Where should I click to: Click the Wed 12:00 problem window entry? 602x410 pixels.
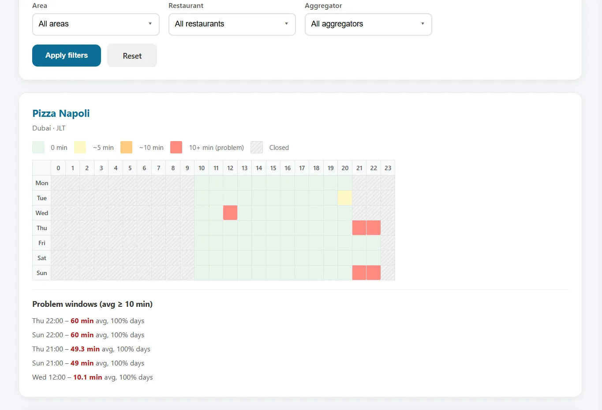coord(93,377)
